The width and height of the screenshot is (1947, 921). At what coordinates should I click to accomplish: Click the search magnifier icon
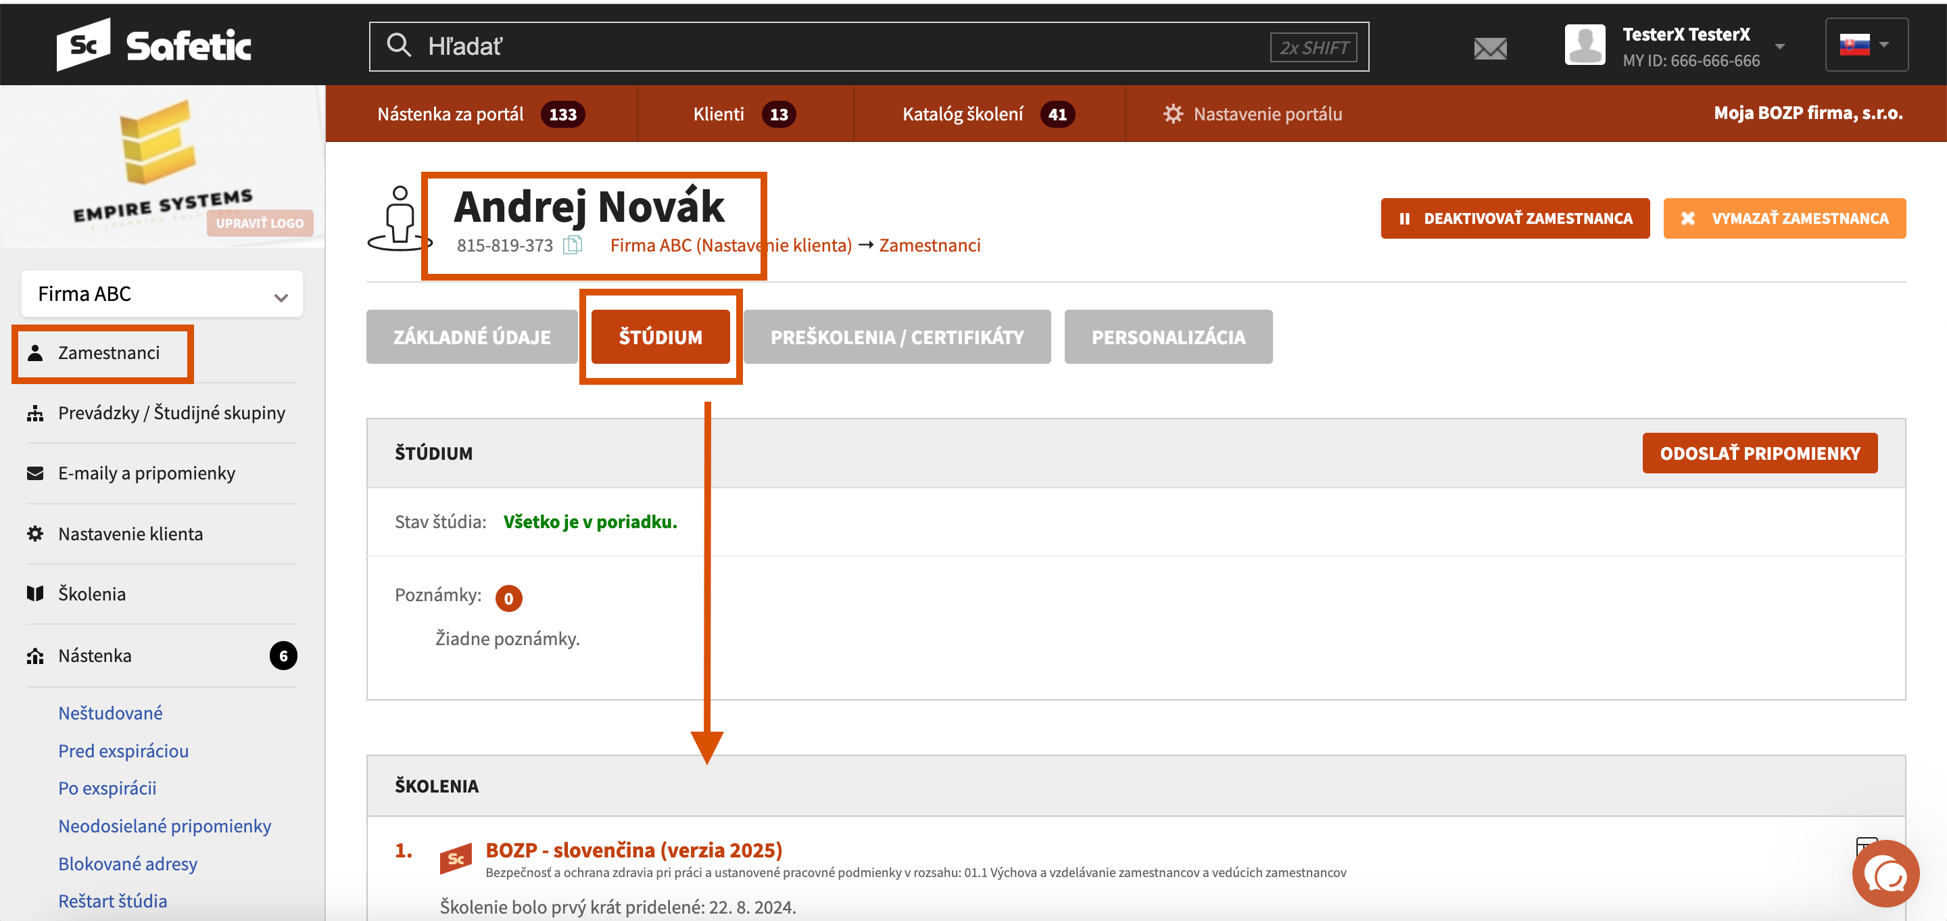pyautogui.click(x=398, y=45)
